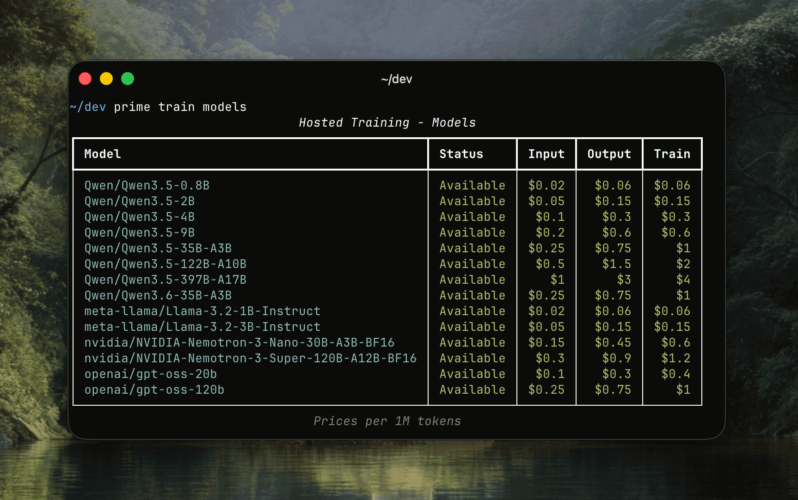Select the Qwen/Qwen3.5-397B-A17B model name
The image size is (798, 500).
pyautogui.click(x=166, y=280)
